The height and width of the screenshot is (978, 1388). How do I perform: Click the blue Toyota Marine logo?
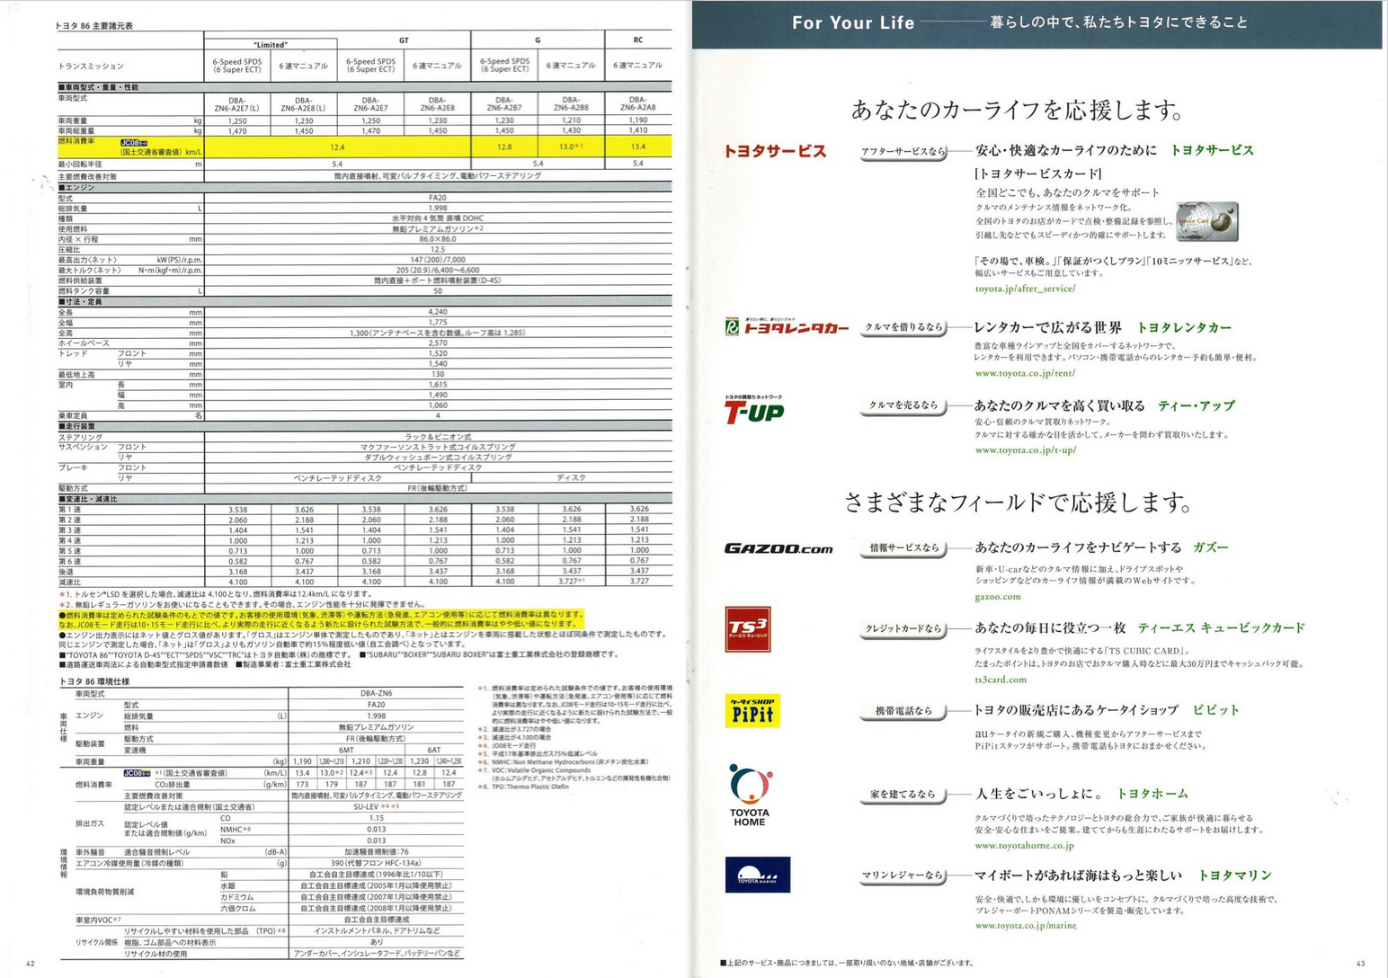point(757,876)
